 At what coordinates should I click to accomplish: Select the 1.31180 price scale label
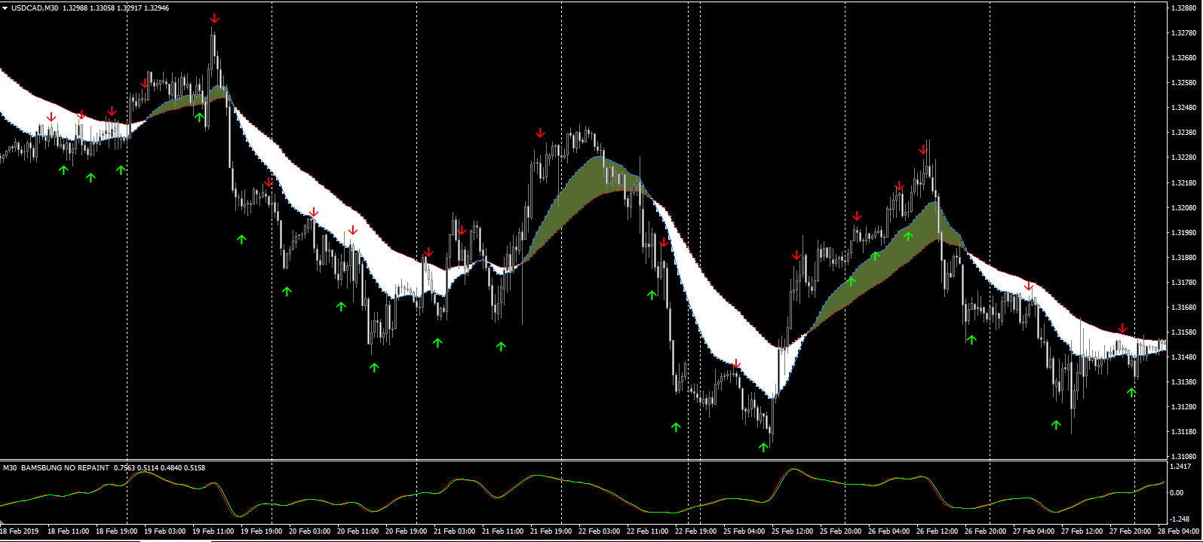point(1182,433)
